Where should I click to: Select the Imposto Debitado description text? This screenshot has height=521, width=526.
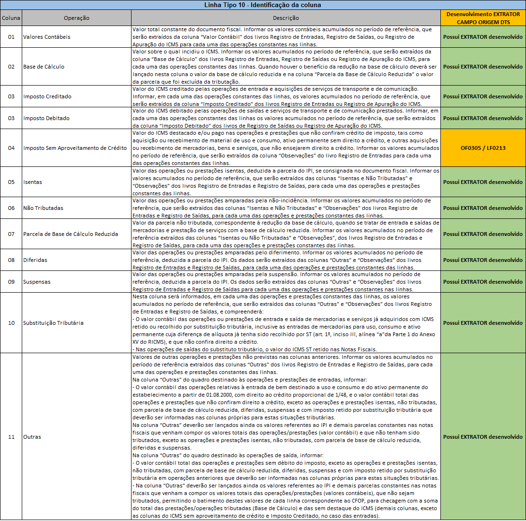286,118
